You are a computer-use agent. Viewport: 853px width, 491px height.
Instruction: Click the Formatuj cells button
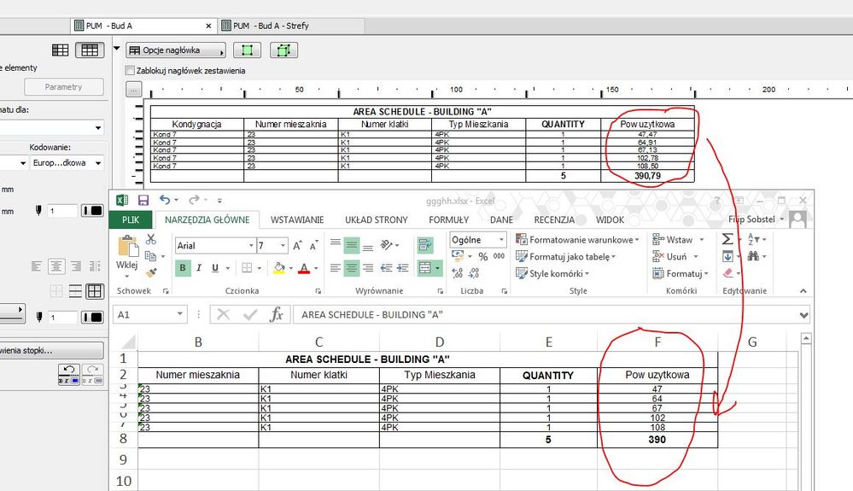pos(681,273)
